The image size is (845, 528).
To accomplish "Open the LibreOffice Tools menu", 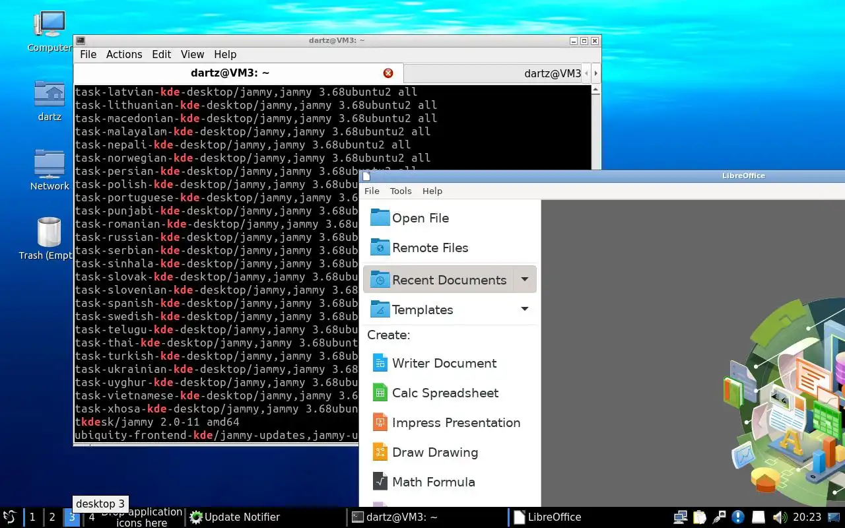I will [x=401, y=191].
